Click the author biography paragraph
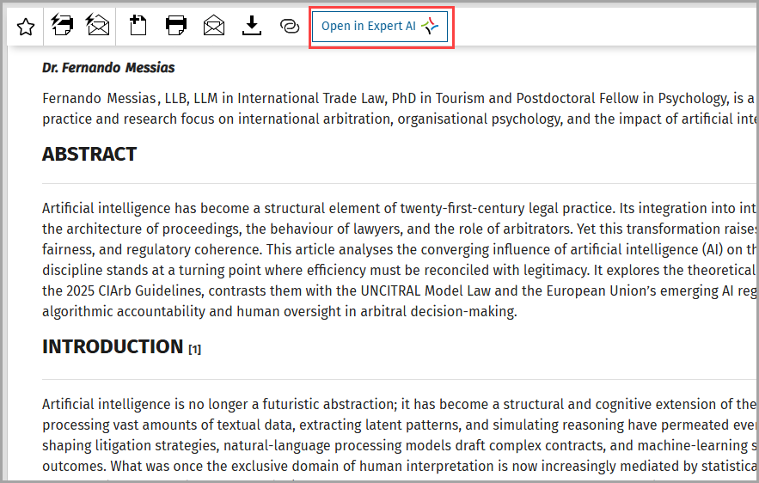 tap(398, 108)
